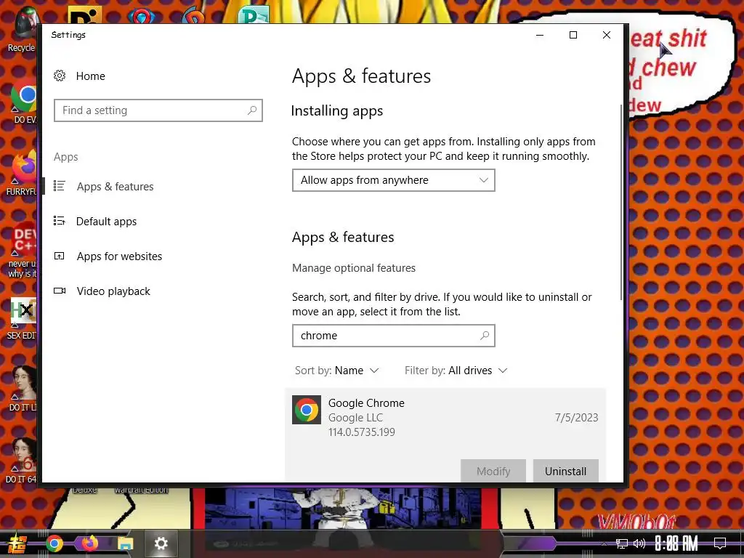Viewport: 744px width, 558px height.
Task: Open Firefox FURRYFU desktop shortcut
Action: 22,173
